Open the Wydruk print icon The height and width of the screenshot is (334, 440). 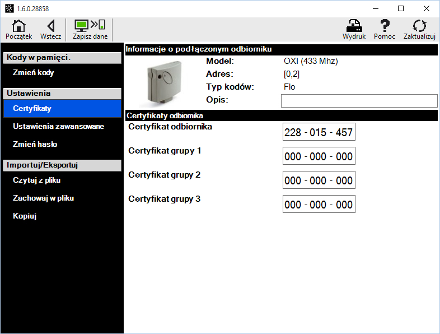tap(354, 29)
